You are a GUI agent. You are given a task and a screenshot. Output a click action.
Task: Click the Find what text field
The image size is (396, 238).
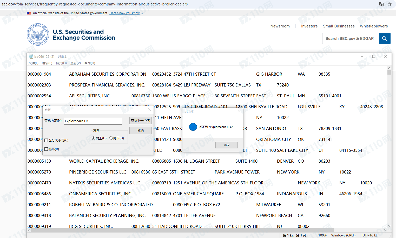point(93,121)
